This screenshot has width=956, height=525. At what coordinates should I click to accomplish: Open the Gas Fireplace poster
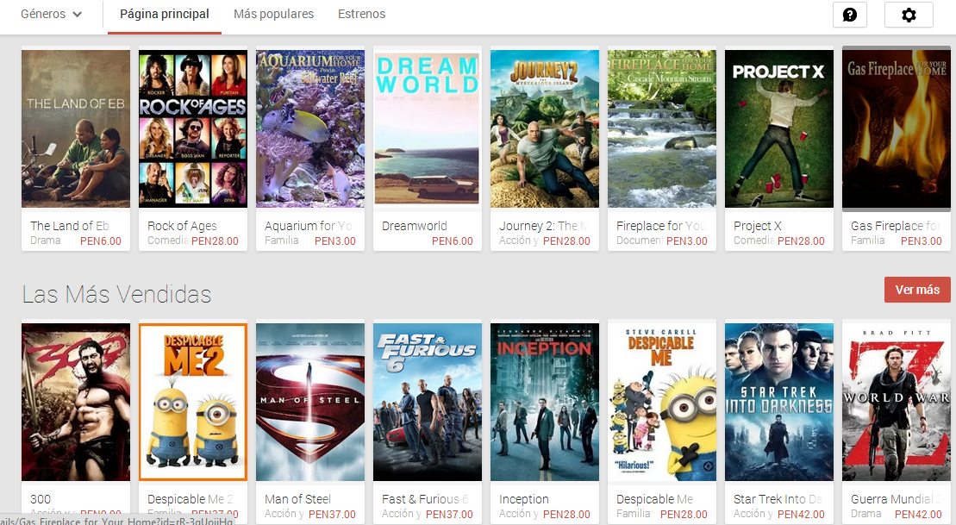click(x=897, y=128)
